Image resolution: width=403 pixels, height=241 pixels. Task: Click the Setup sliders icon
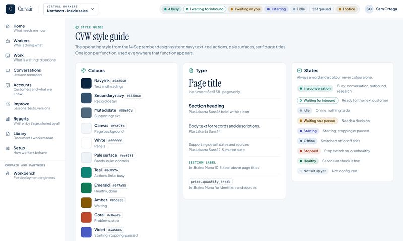[8, 148]
